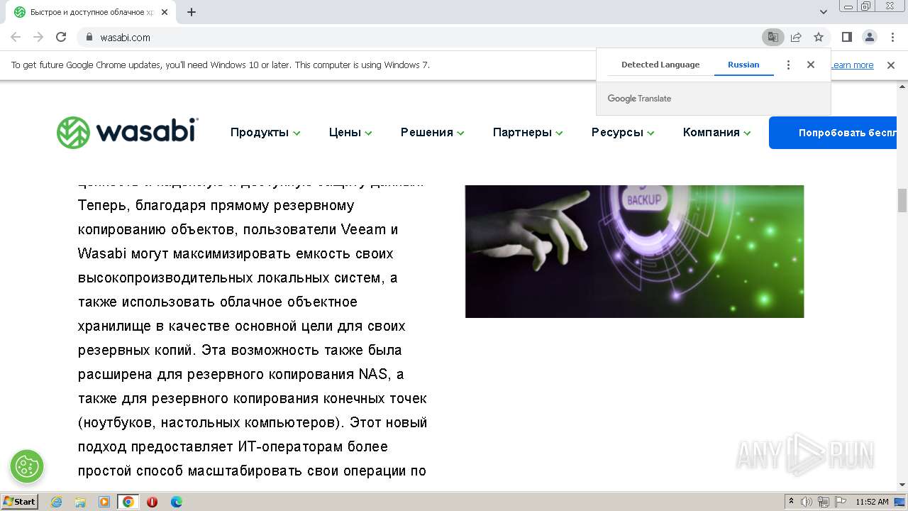Go forward to the next page
Viewport: 908px width, 511px height.
(38, 37)
